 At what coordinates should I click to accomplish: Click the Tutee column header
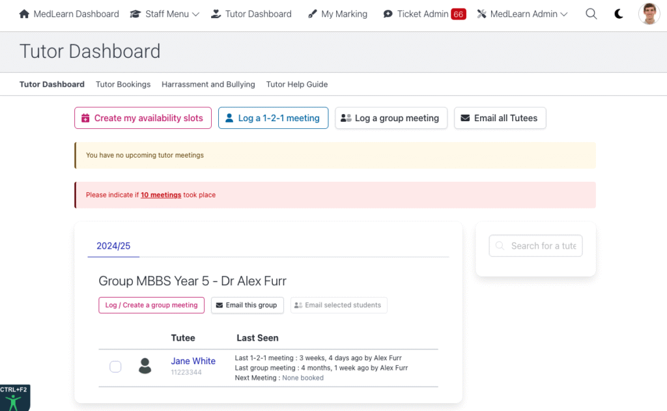pyautogui.click(x=183, y=338)
